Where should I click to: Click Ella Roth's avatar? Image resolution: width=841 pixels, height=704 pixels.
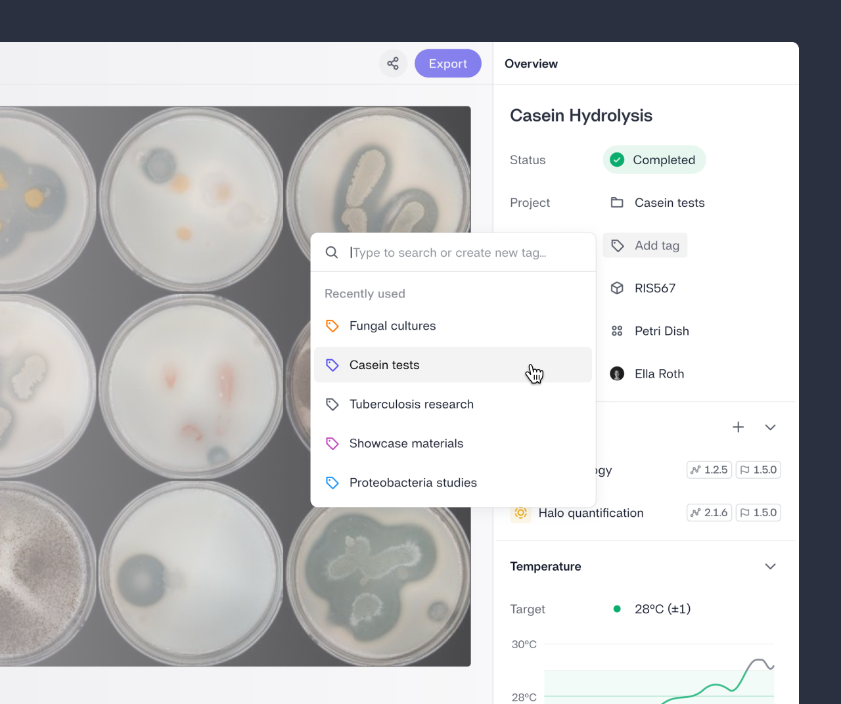617,374
